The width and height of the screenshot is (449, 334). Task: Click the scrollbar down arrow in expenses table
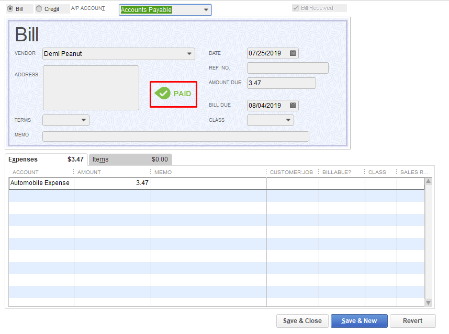pos(429,303)
